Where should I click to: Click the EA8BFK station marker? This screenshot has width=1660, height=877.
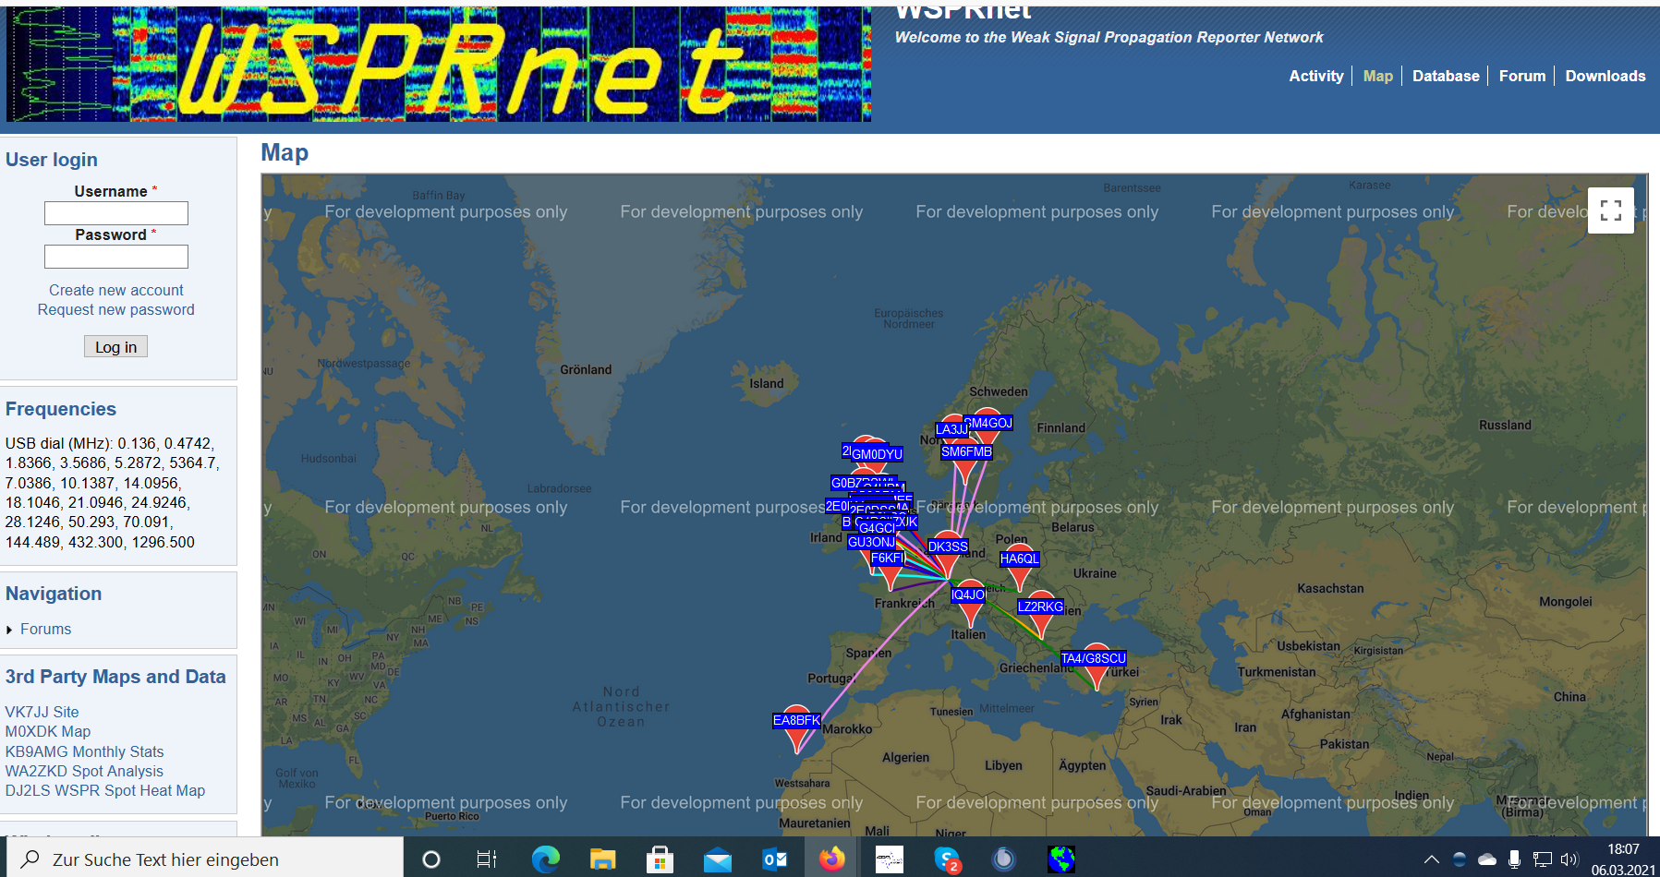point(796,729)
